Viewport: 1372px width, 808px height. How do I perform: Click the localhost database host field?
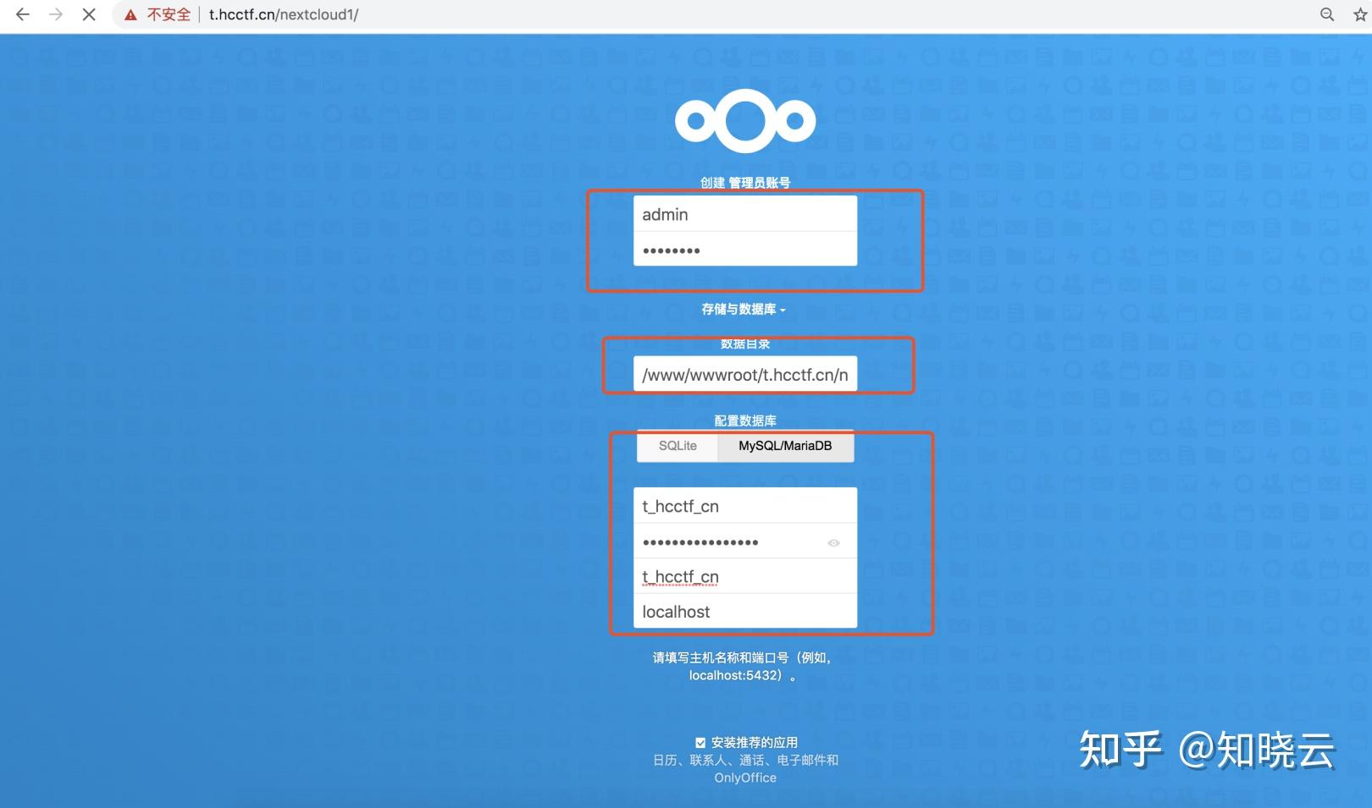[745, 611]
